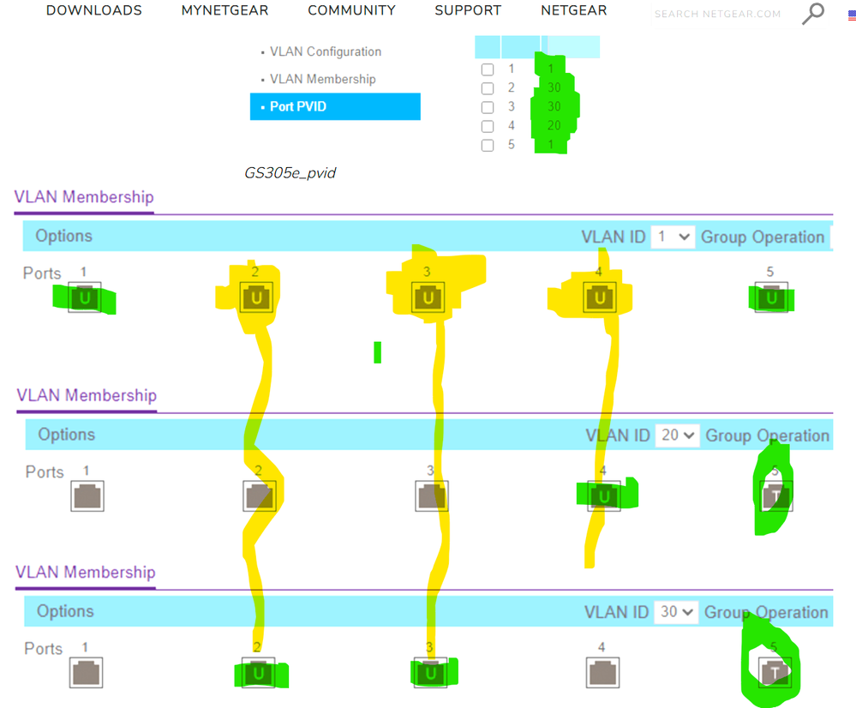
Task: Open the DOWNLOADS menu
Action: point(94,10)
